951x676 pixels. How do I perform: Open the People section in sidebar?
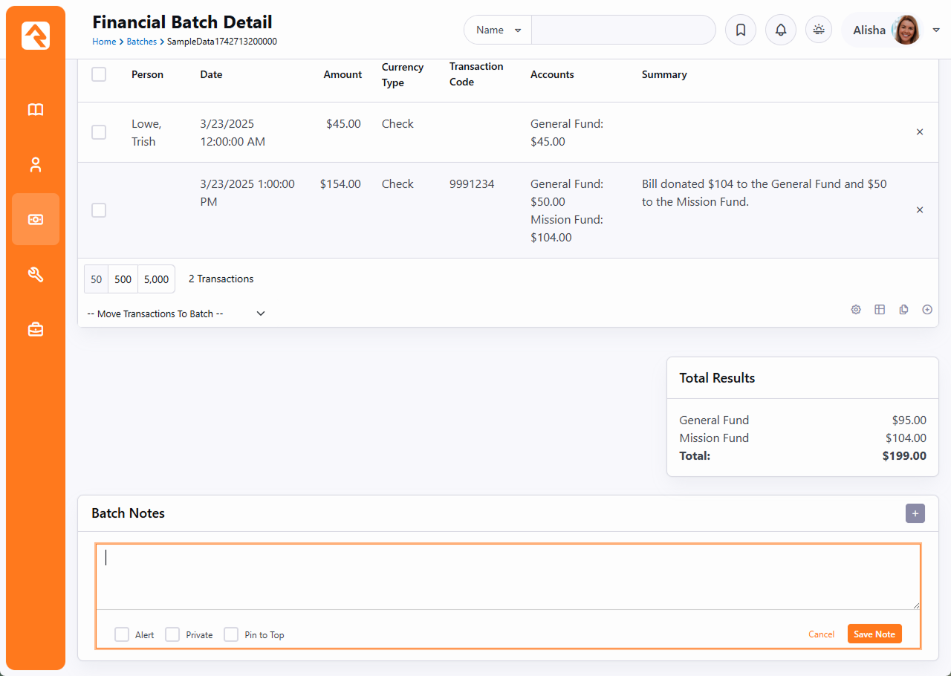(36, 165)
